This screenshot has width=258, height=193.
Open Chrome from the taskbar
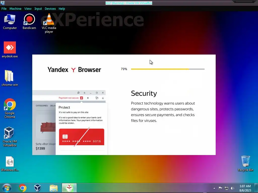[22, 188]
